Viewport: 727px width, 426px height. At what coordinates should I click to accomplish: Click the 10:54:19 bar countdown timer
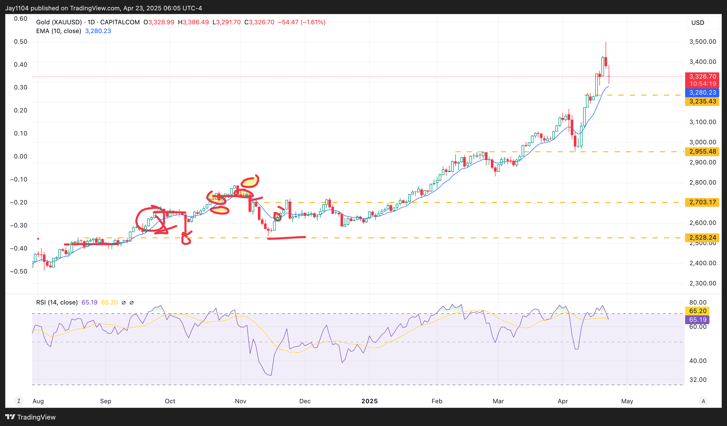702,84
